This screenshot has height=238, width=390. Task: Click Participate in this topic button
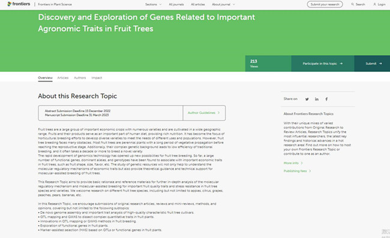click(x=323, y=64)
